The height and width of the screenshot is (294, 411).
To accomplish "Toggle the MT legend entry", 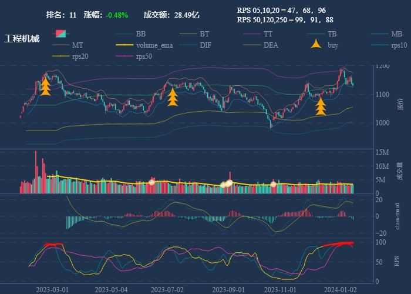I will [67, 45].
